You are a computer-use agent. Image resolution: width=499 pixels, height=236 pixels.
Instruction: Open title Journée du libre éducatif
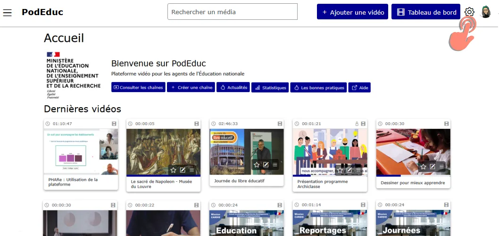pyautogui.click(x=239, y=181)
